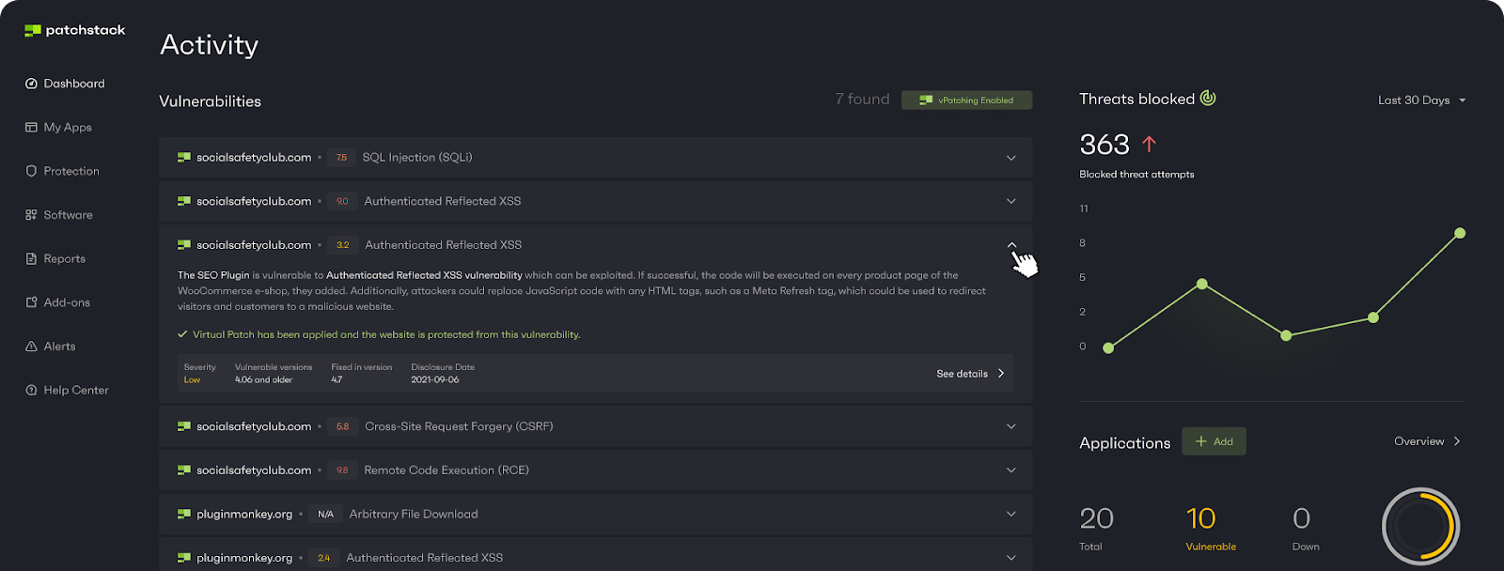Go to Help Center menu item
The image size is (1504, 571).
pyautogui.click(x=76, y=391)
